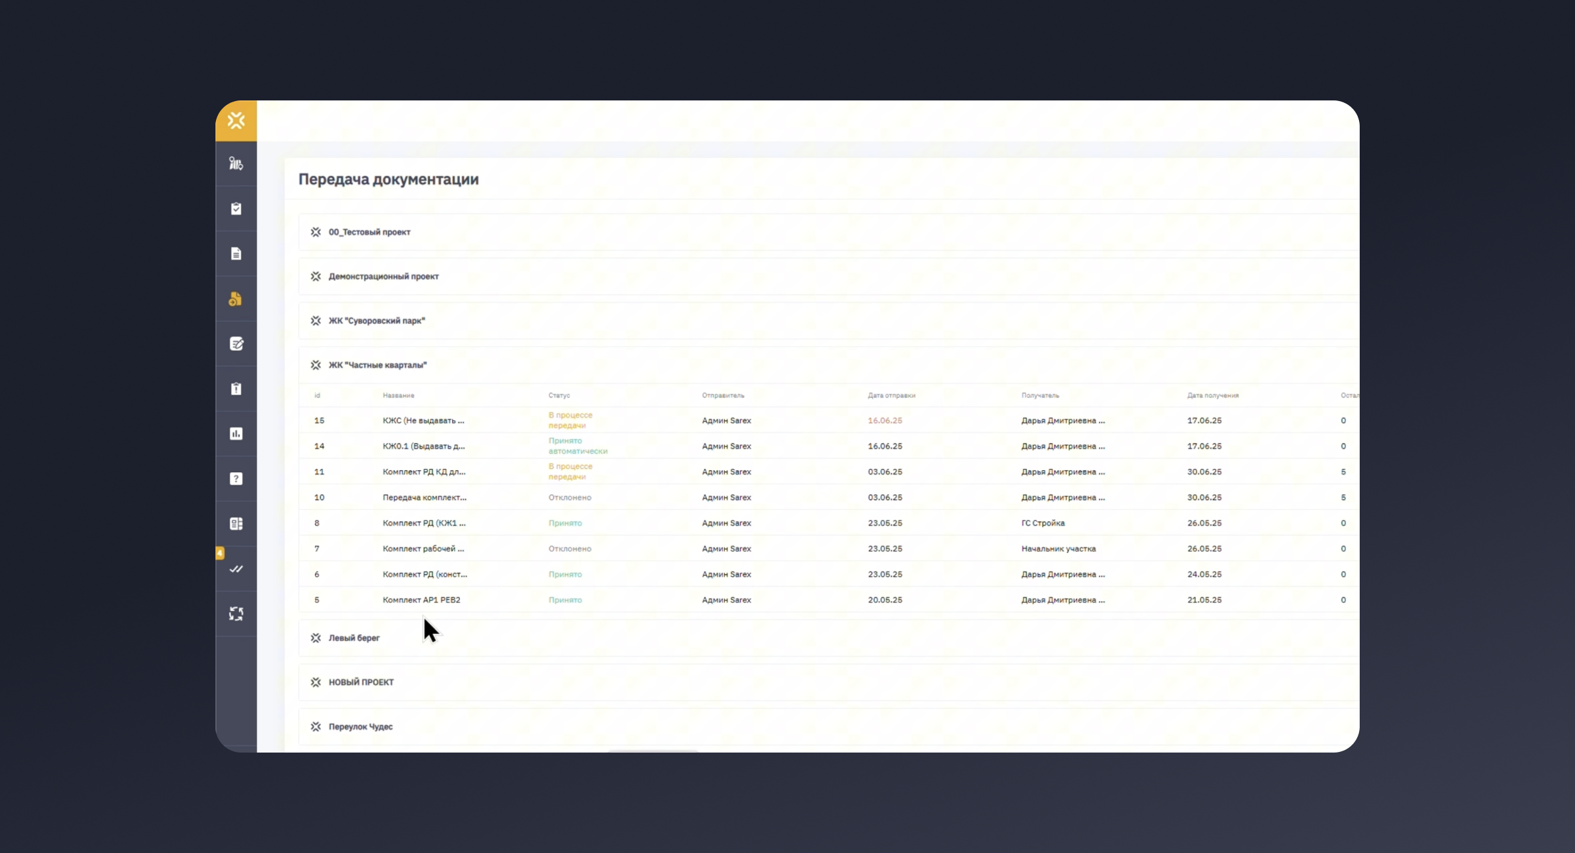The height and width of the screenshot is (853, 1575).
Task: Open row 15 КЖС transfer entry
Action: 423,421
